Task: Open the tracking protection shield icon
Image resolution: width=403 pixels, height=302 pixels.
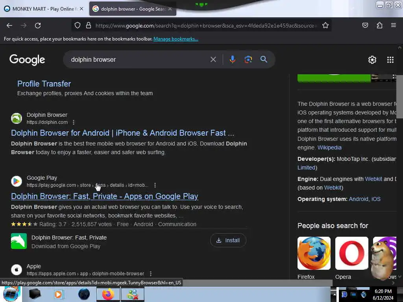Action: pos(78,25)
